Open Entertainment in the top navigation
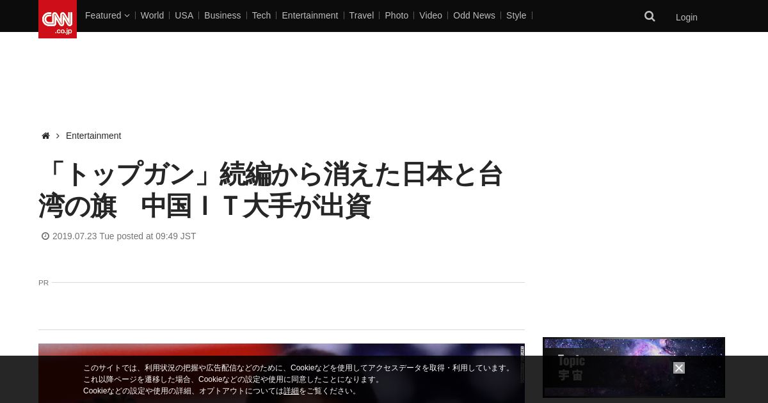 310,15
